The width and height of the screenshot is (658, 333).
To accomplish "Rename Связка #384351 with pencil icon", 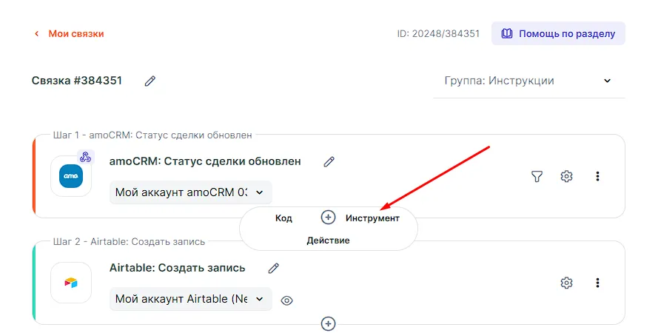I will point(150,81).
